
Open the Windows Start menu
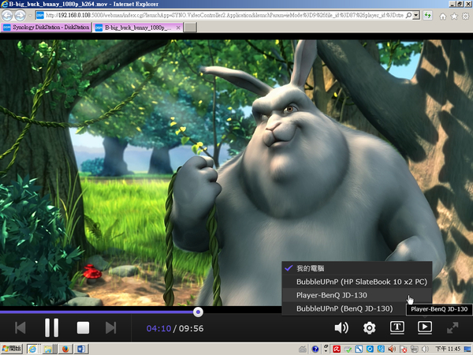[x=12, y=349]
